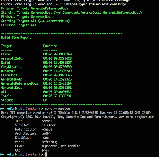The height and width of the screenshot is (157, 159).
Task: Click the 'Architecture:' label
Action: (26, 134)
